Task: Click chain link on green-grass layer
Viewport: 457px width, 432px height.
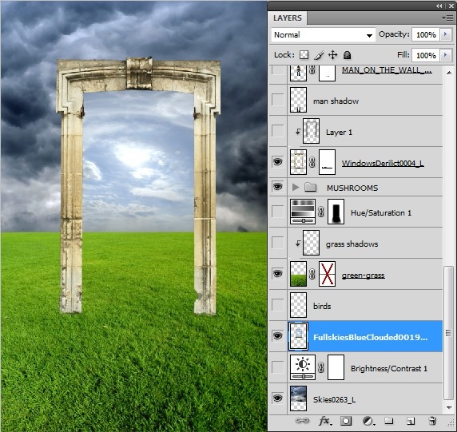Action: click(x=312, y=274)
